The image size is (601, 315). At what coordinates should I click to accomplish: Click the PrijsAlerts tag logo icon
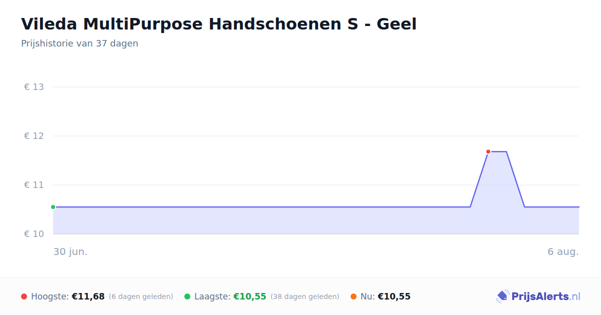[503, 296]
